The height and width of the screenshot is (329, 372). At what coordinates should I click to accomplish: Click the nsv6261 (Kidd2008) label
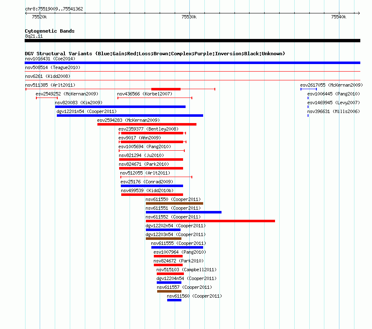(x=48, y=76)
